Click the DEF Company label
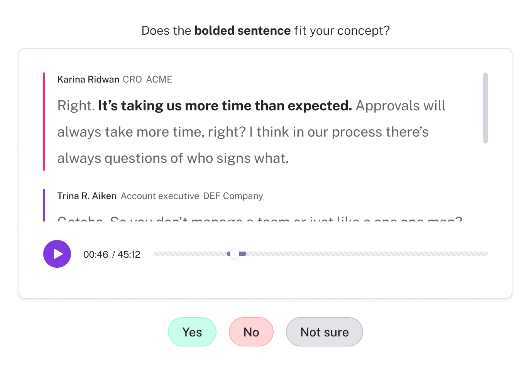 click(x=233, y=196)
